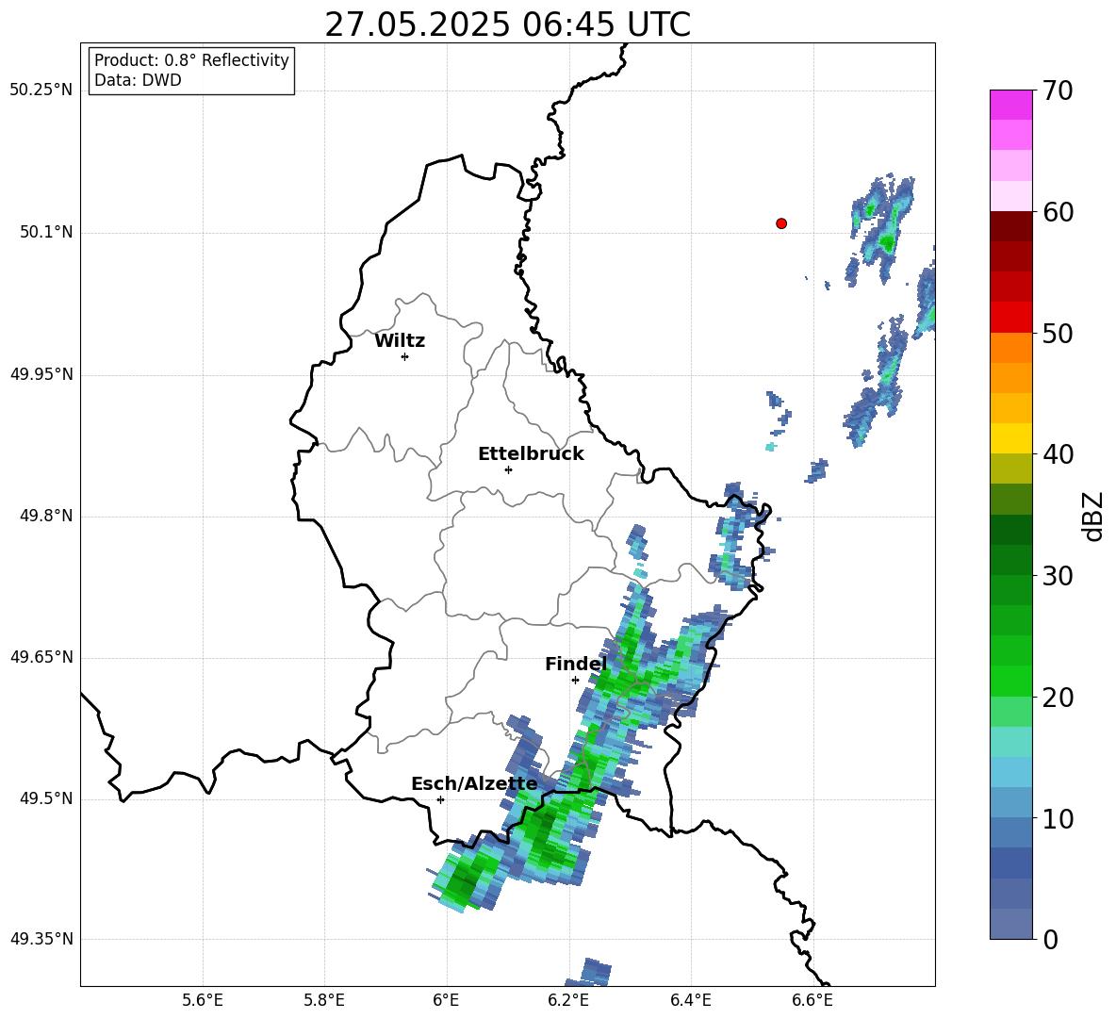Click the rain echo right of the red dot

[x=882, y=231]
